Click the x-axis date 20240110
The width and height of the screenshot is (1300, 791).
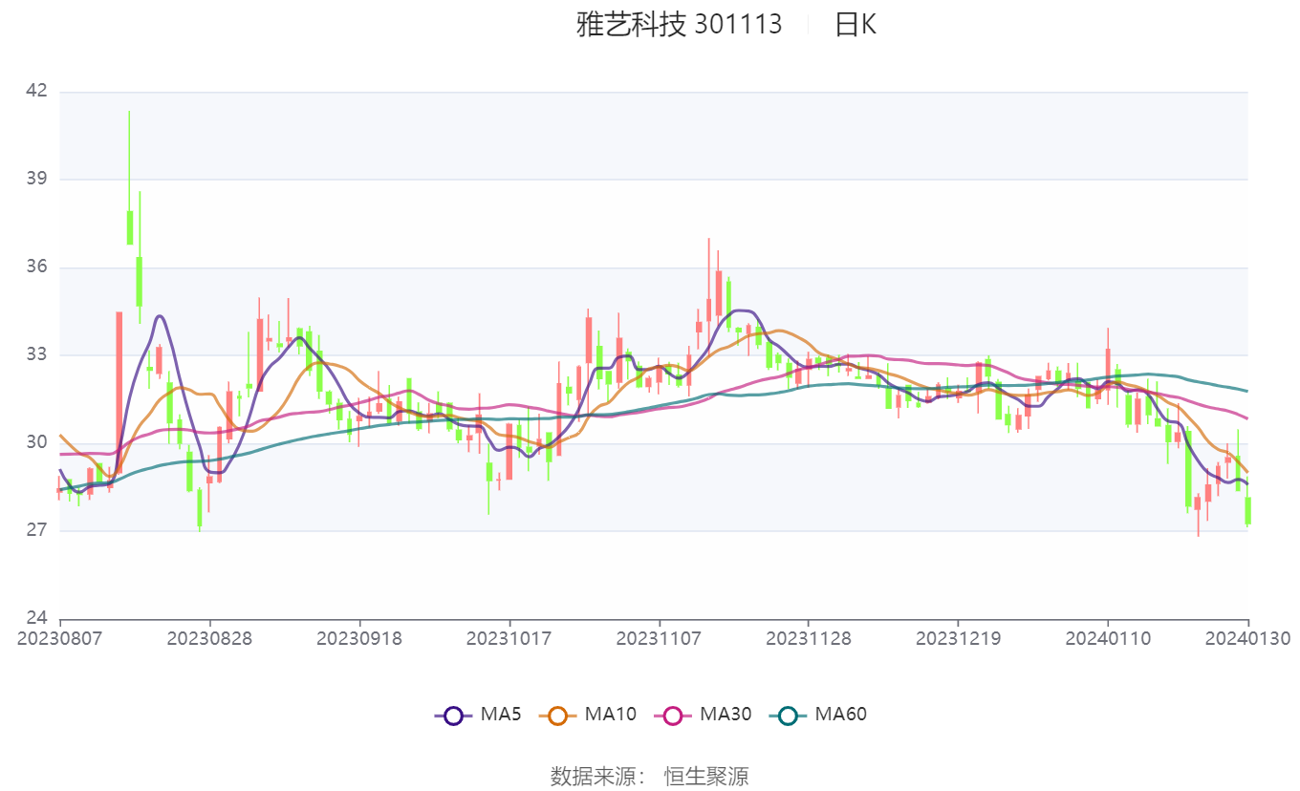click(x=1108, y=638)
